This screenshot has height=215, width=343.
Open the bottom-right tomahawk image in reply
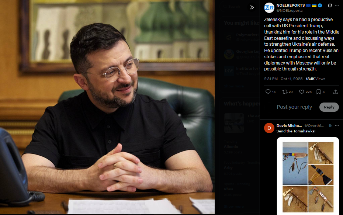(321, 199)
